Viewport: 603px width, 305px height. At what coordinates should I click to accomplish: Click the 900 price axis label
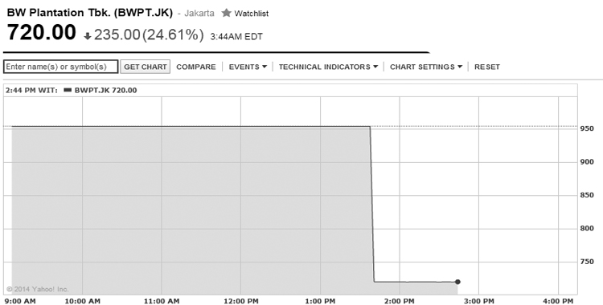click(587, 161)
